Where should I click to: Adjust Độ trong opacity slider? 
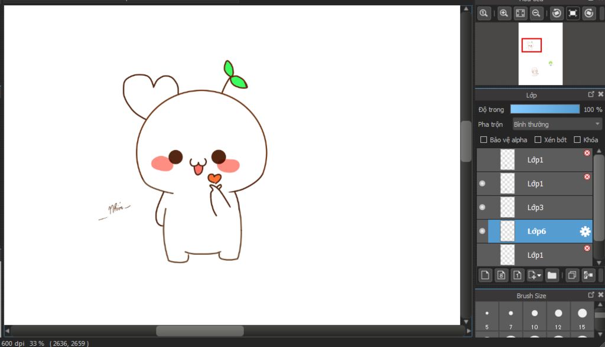pyautogui.click(x=545, y=109)
